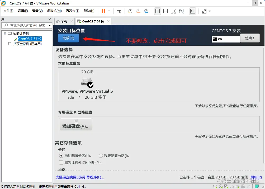Click the hard disk status bar icon
This screenshot has width=265, height=189.
point(215,186)
